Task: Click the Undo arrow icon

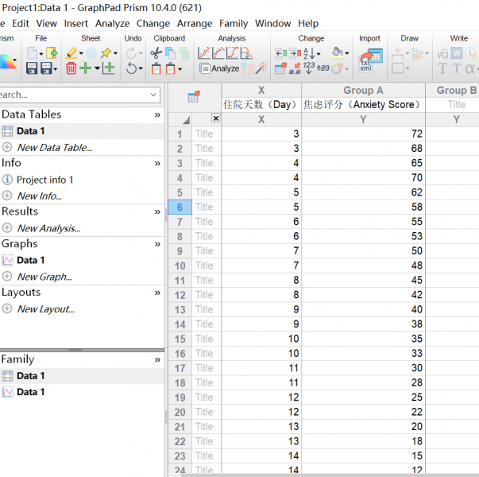Action: pos(132,52)
